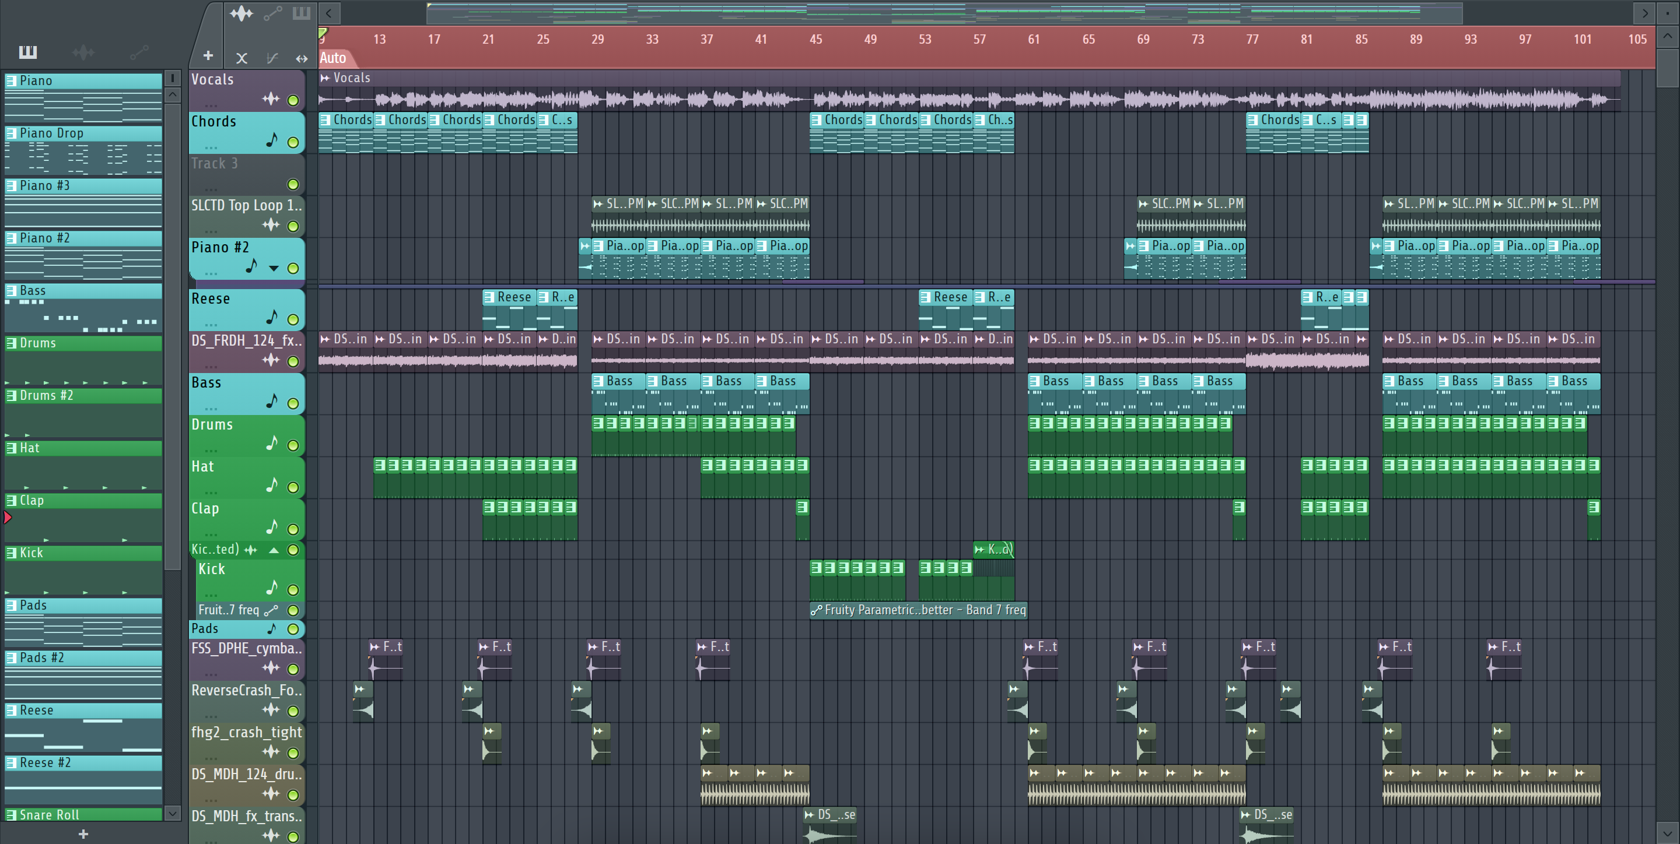
Task: Select the Pads #2 pattern in picker
Action: coord(83,675)
